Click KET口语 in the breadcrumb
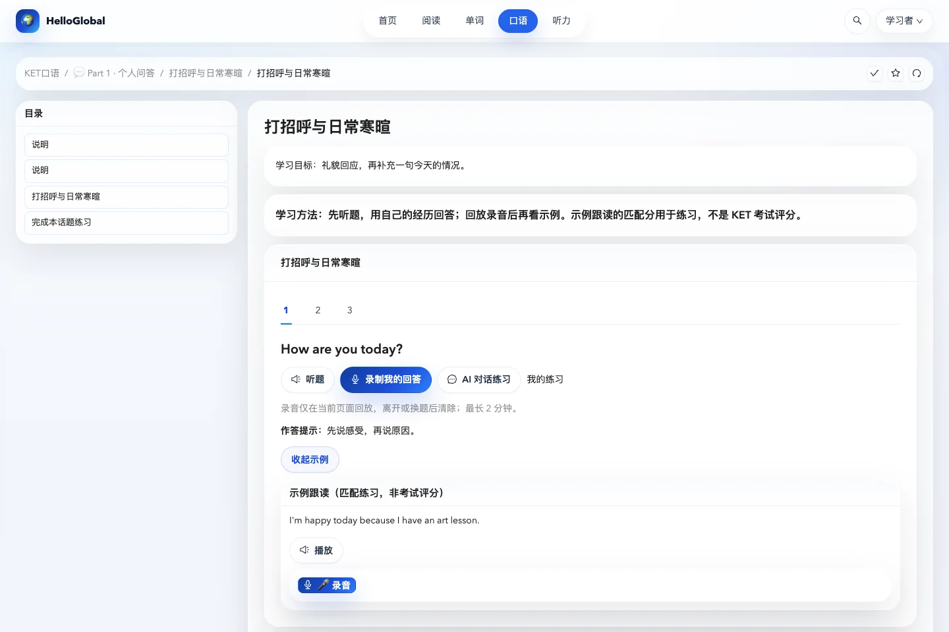This screenshot has width=949, height=632. click(42, 73)
